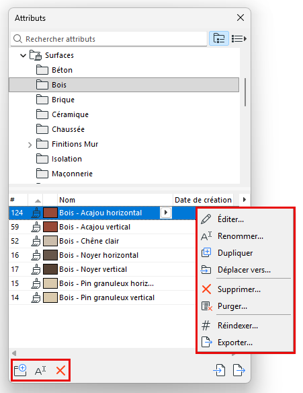Click the Pin granuleux vertical color swatch
Screen dimensions: 303x393
[x=50, y=297]
